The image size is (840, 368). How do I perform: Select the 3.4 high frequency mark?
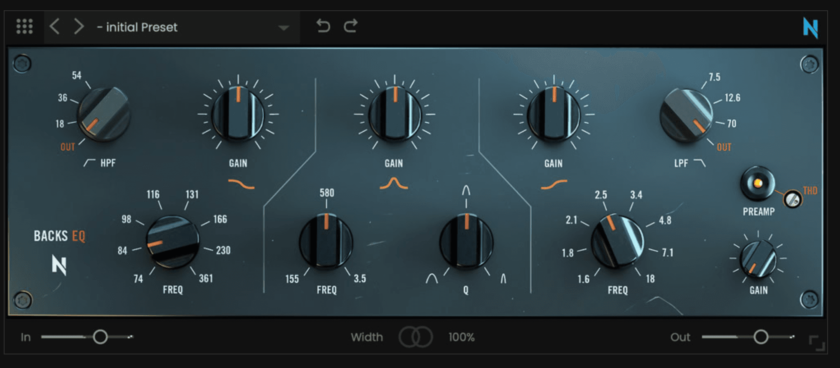point(636,195)
